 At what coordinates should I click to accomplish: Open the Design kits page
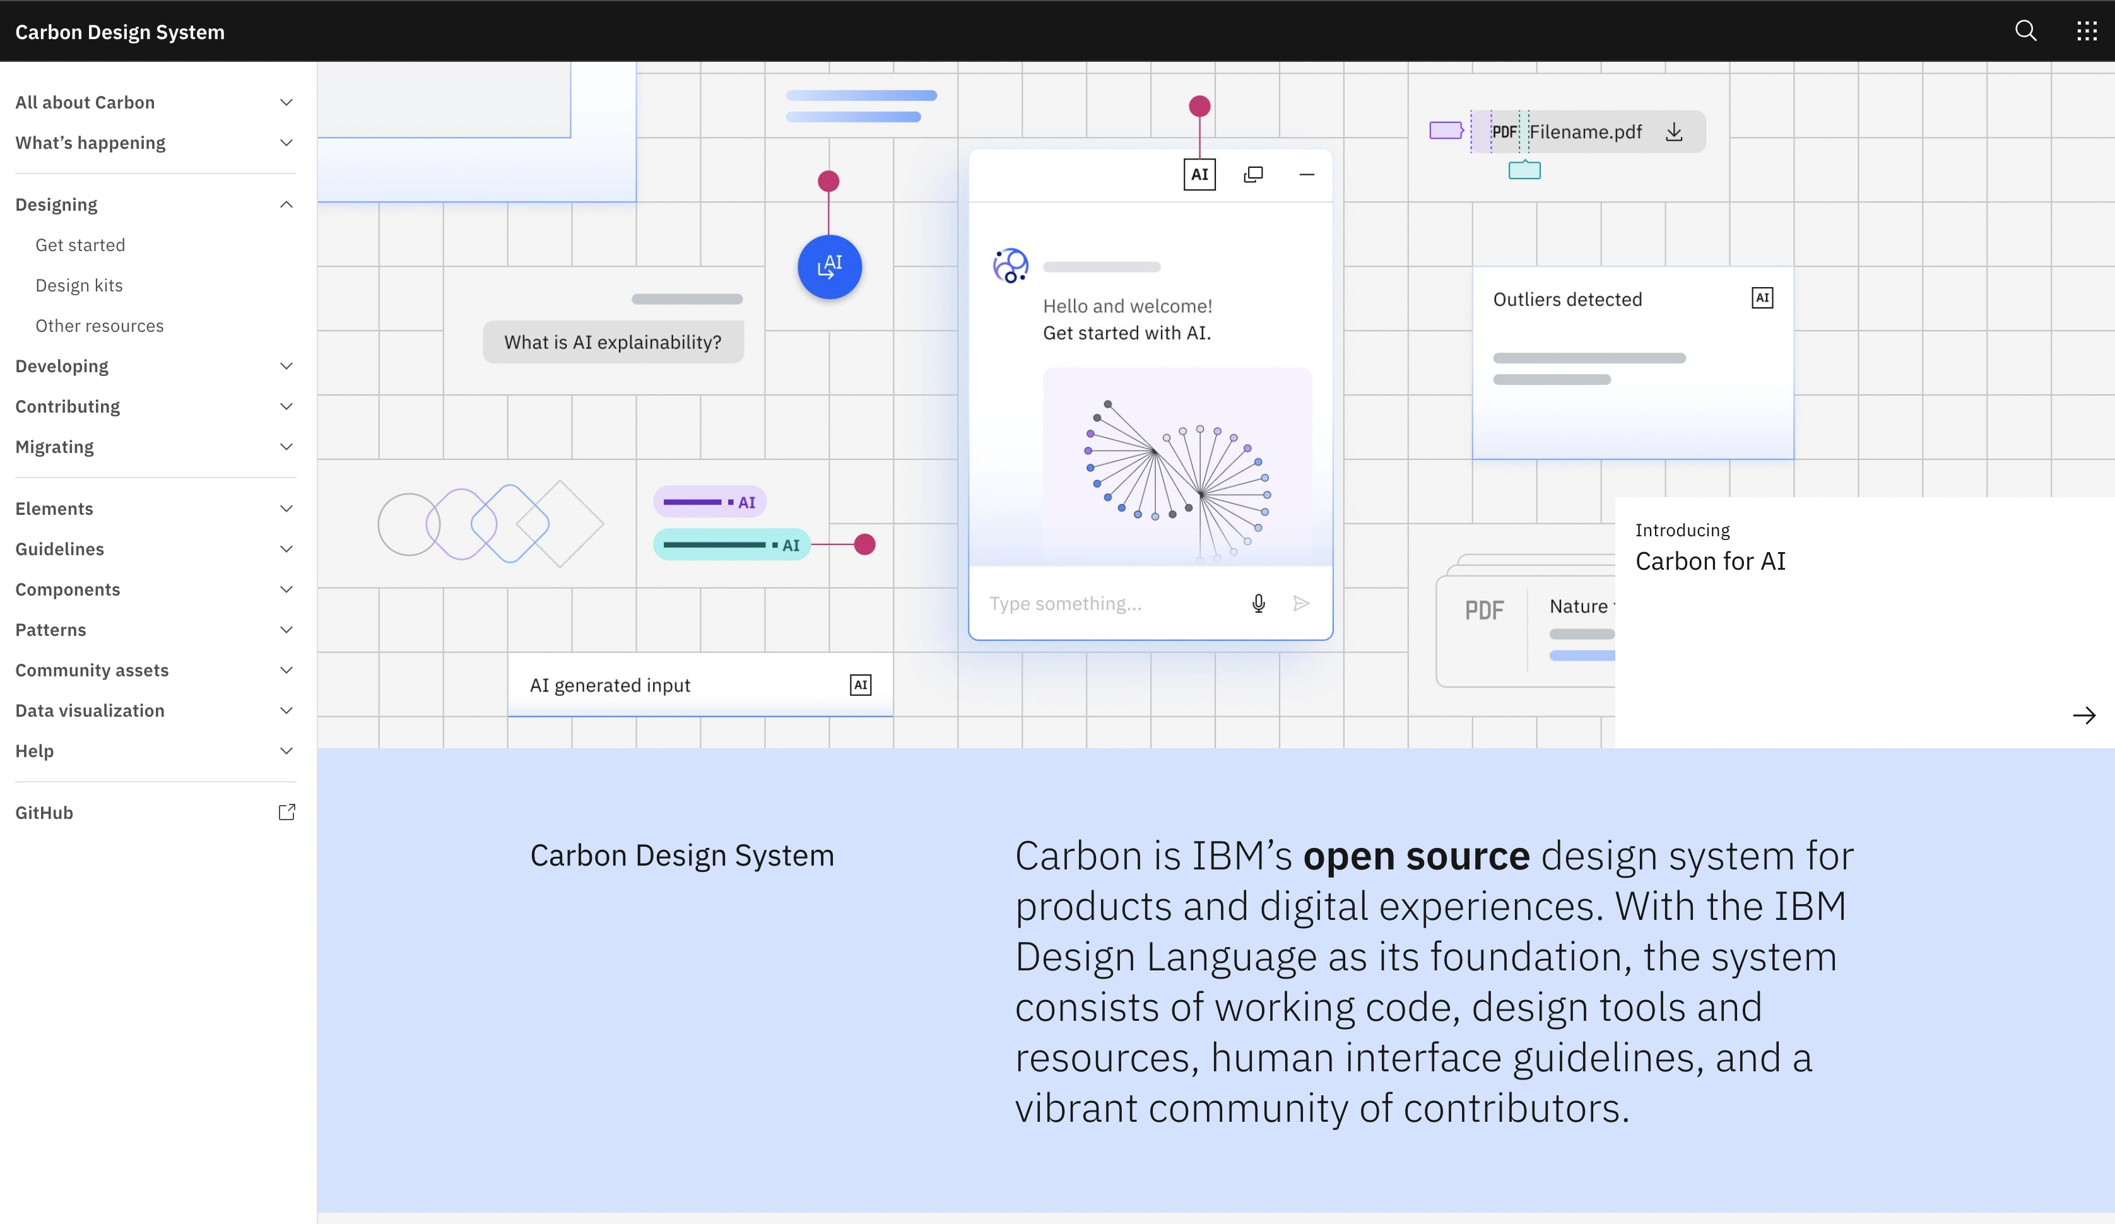(79, 285)
